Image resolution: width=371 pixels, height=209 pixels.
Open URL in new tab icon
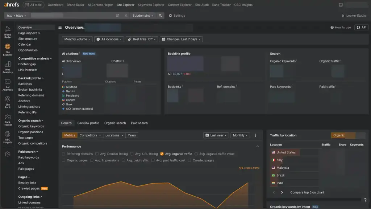tap(117, 16)
